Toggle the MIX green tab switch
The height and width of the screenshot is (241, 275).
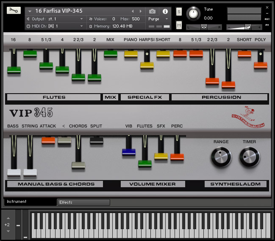tap(111, 54)
